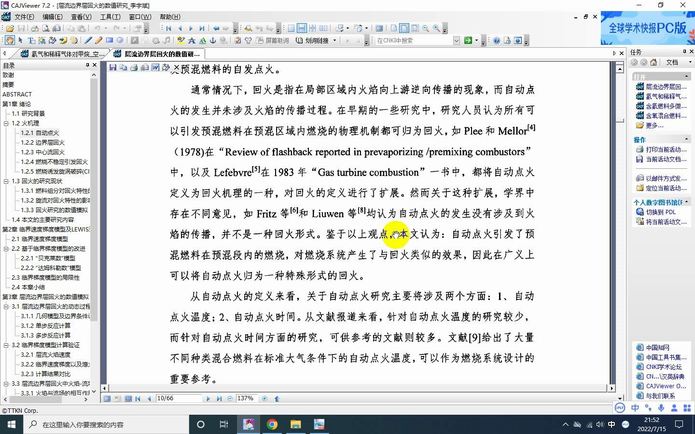Open the 文件(F) menu
The height and width of the screenshot is (434, 695).
pyautogui.click(x=24, y=16)
